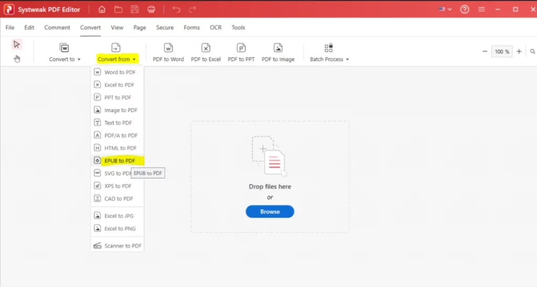Click the Redo arrow icon
Viewport: 537px width, 287px height.
[192, 9]
